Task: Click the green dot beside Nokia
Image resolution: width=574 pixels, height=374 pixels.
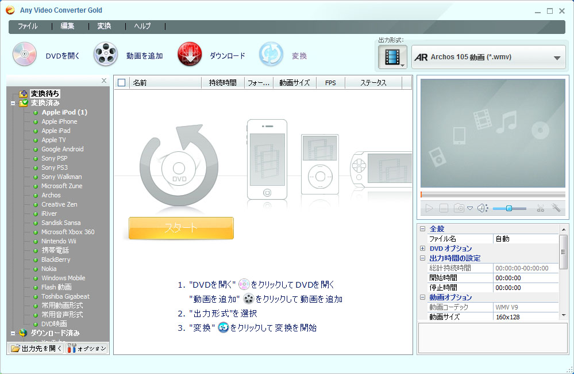Action: (x=36, y=269)
